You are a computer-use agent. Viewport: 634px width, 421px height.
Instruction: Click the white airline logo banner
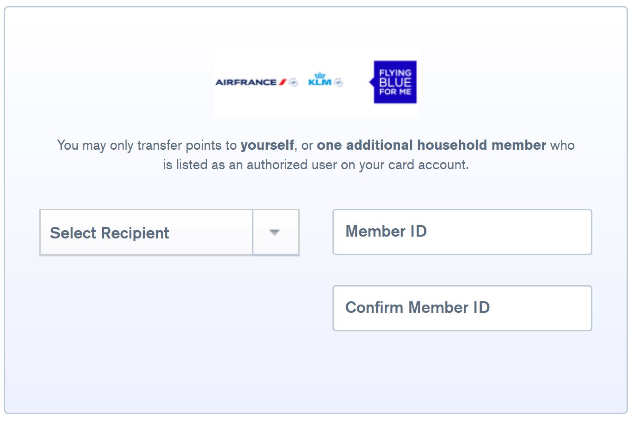point(316,81)
